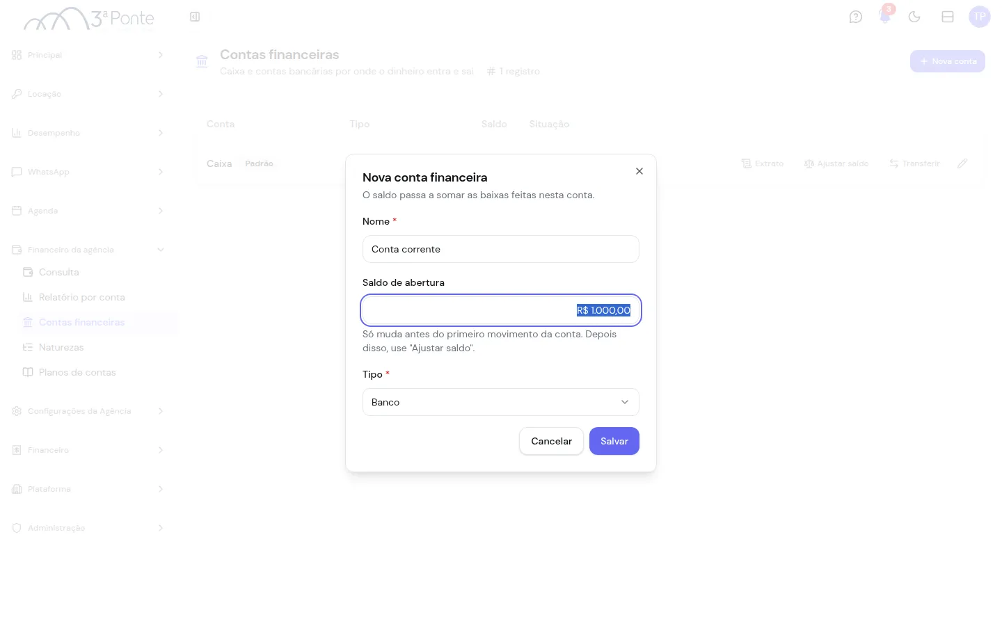Expand Configurações da Agência section
1002x626 pixels.
tap(88, 411)
